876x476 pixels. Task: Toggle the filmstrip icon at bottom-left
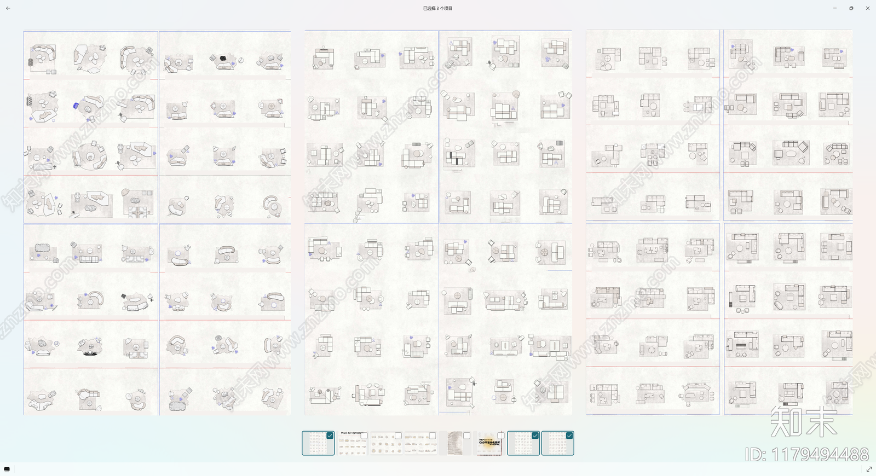(7, 469)
